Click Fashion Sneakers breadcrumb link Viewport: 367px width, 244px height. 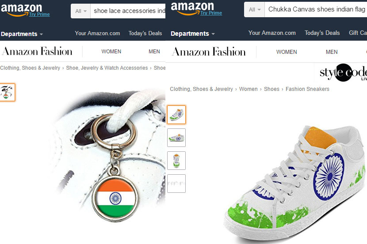point(307,89)
